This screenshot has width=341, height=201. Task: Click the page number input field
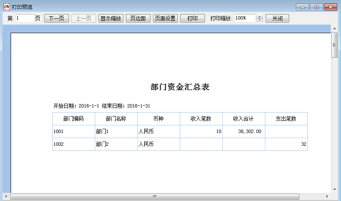point(25,18)
